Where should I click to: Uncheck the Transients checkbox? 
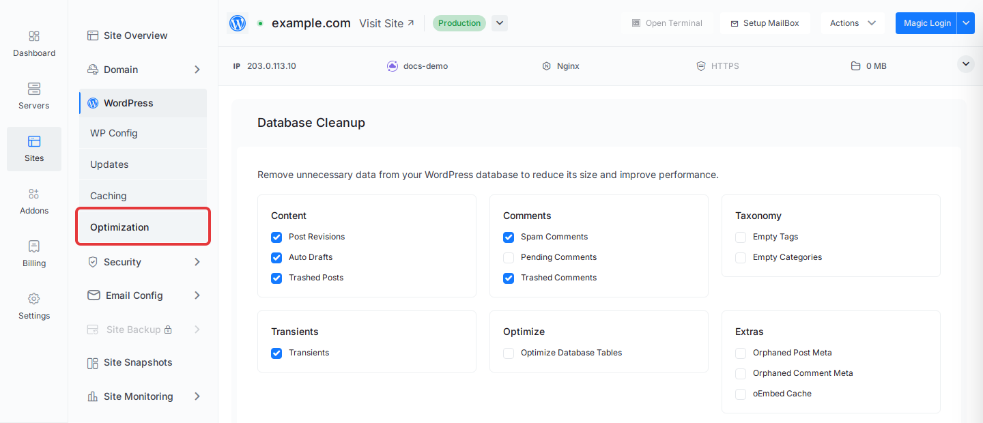click(x=276, y=353)
